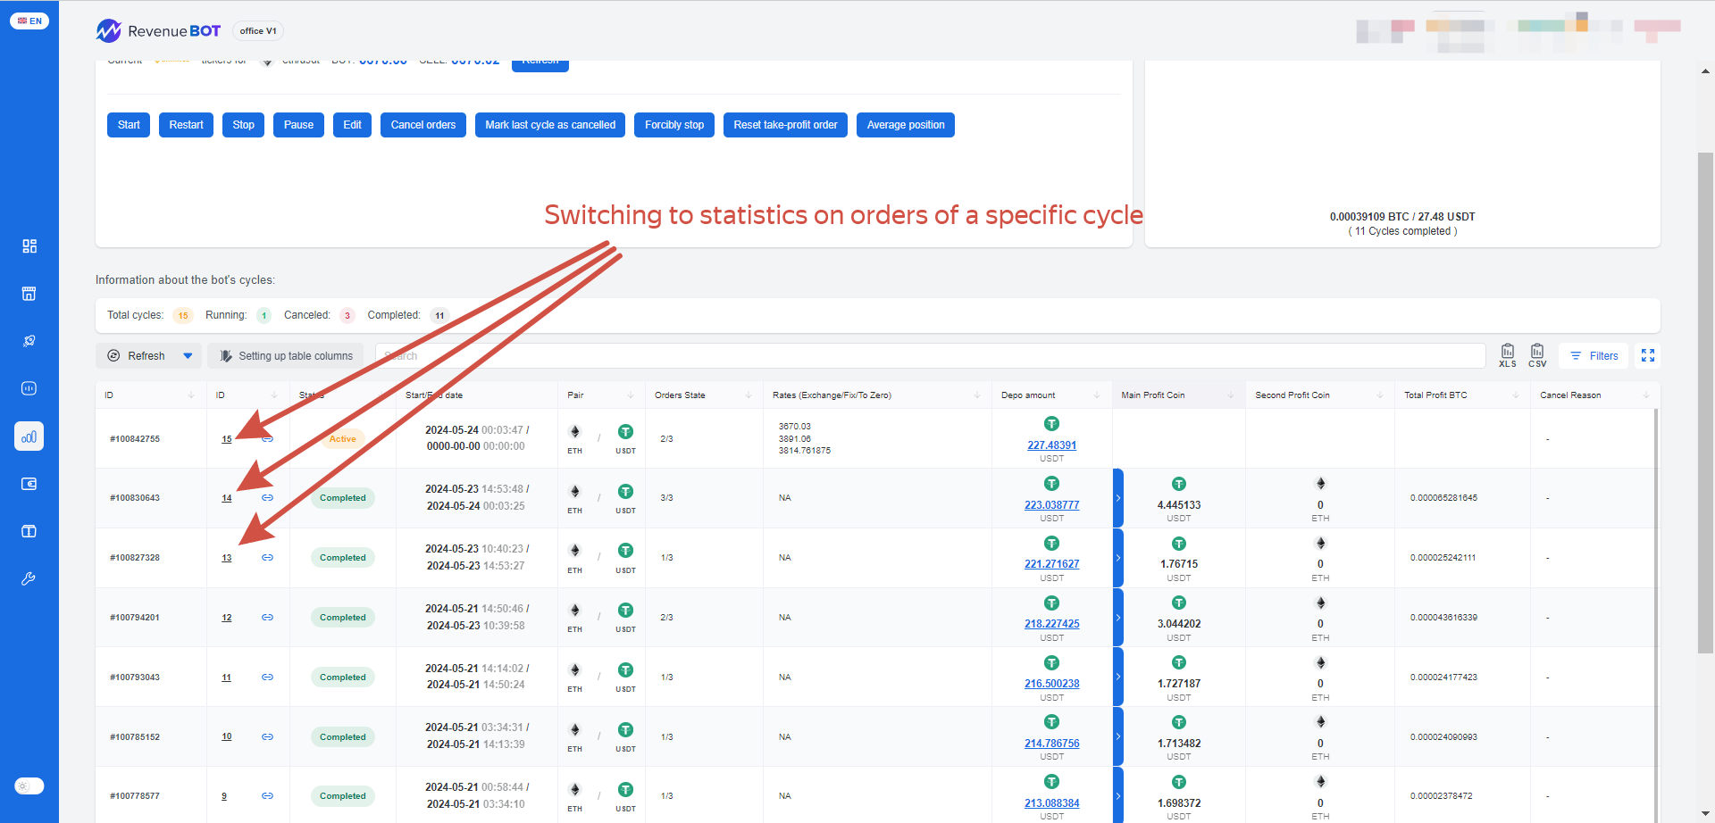1715x823 pixels.
Task: Sort by Total Profit BTC column
Action: tap(1461, 395)
